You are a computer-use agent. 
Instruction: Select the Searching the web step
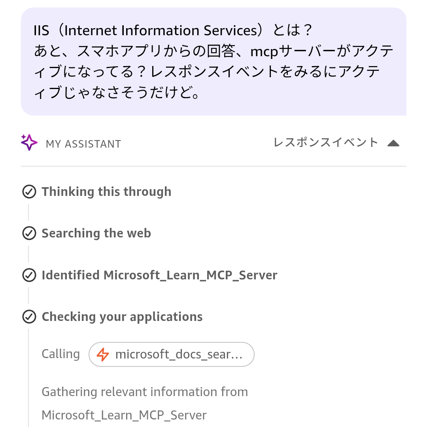point(96,233)
